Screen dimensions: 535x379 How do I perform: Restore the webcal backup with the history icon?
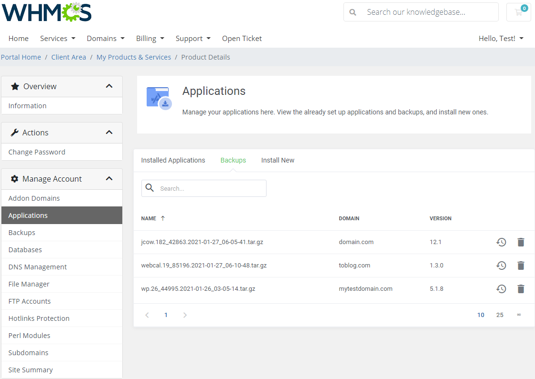501,266
